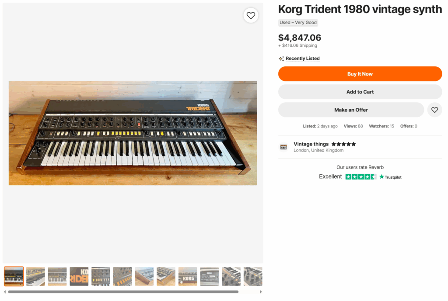This screenshot has height=301, width=448.
Task: Click the heart icon on the product photo
Action: tap(251, 15)
